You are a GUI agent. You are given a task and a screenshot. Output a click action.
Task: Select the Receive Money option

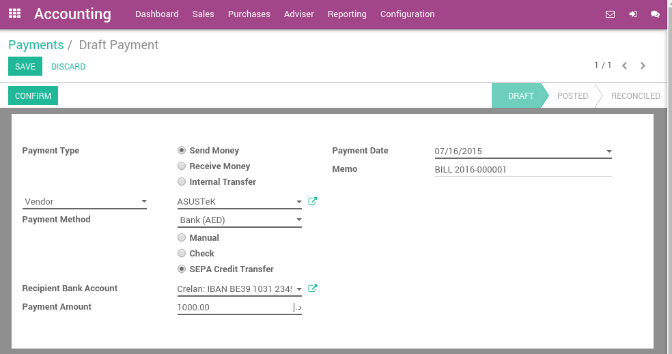click(x=182, y=166)
